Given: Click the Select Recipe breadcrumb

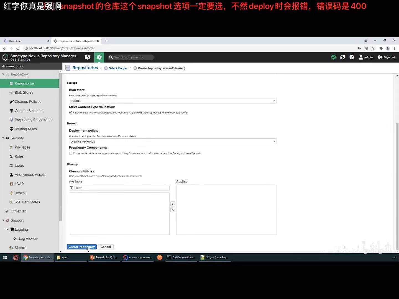Looking at the screenshot, I should click(x=118, y=68).
